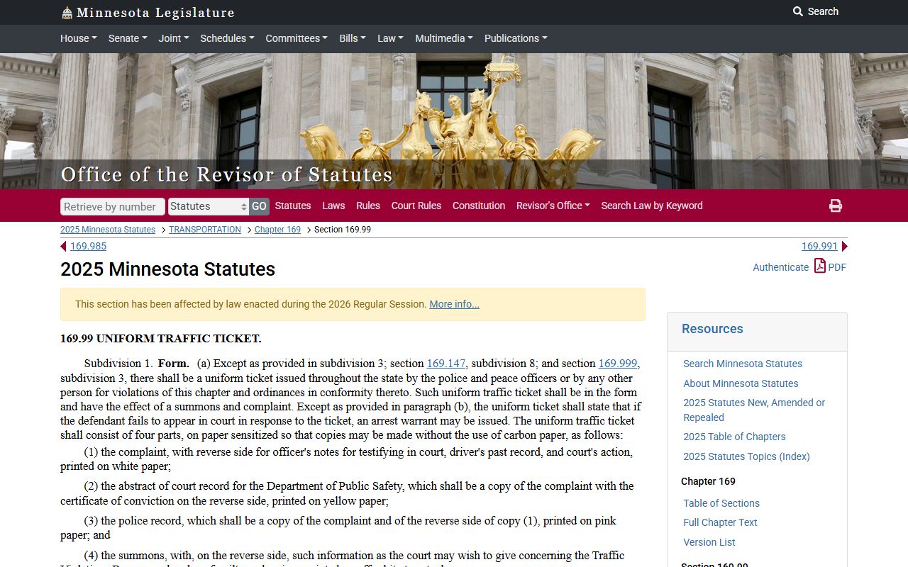Expand the Schedules menu
Viewport: 908px width, 567px height.
227,38
